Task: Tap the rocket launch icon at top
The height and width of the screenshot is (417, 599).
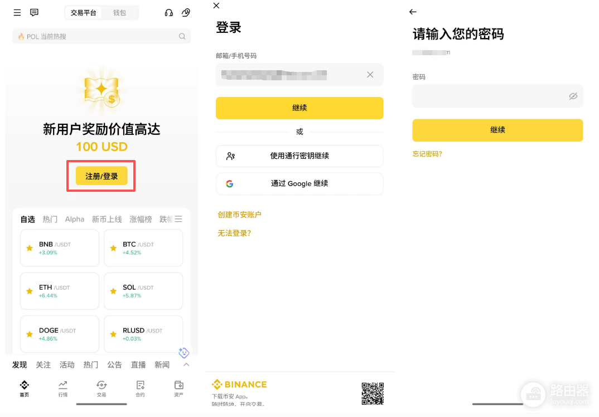Action: (186, 13)
